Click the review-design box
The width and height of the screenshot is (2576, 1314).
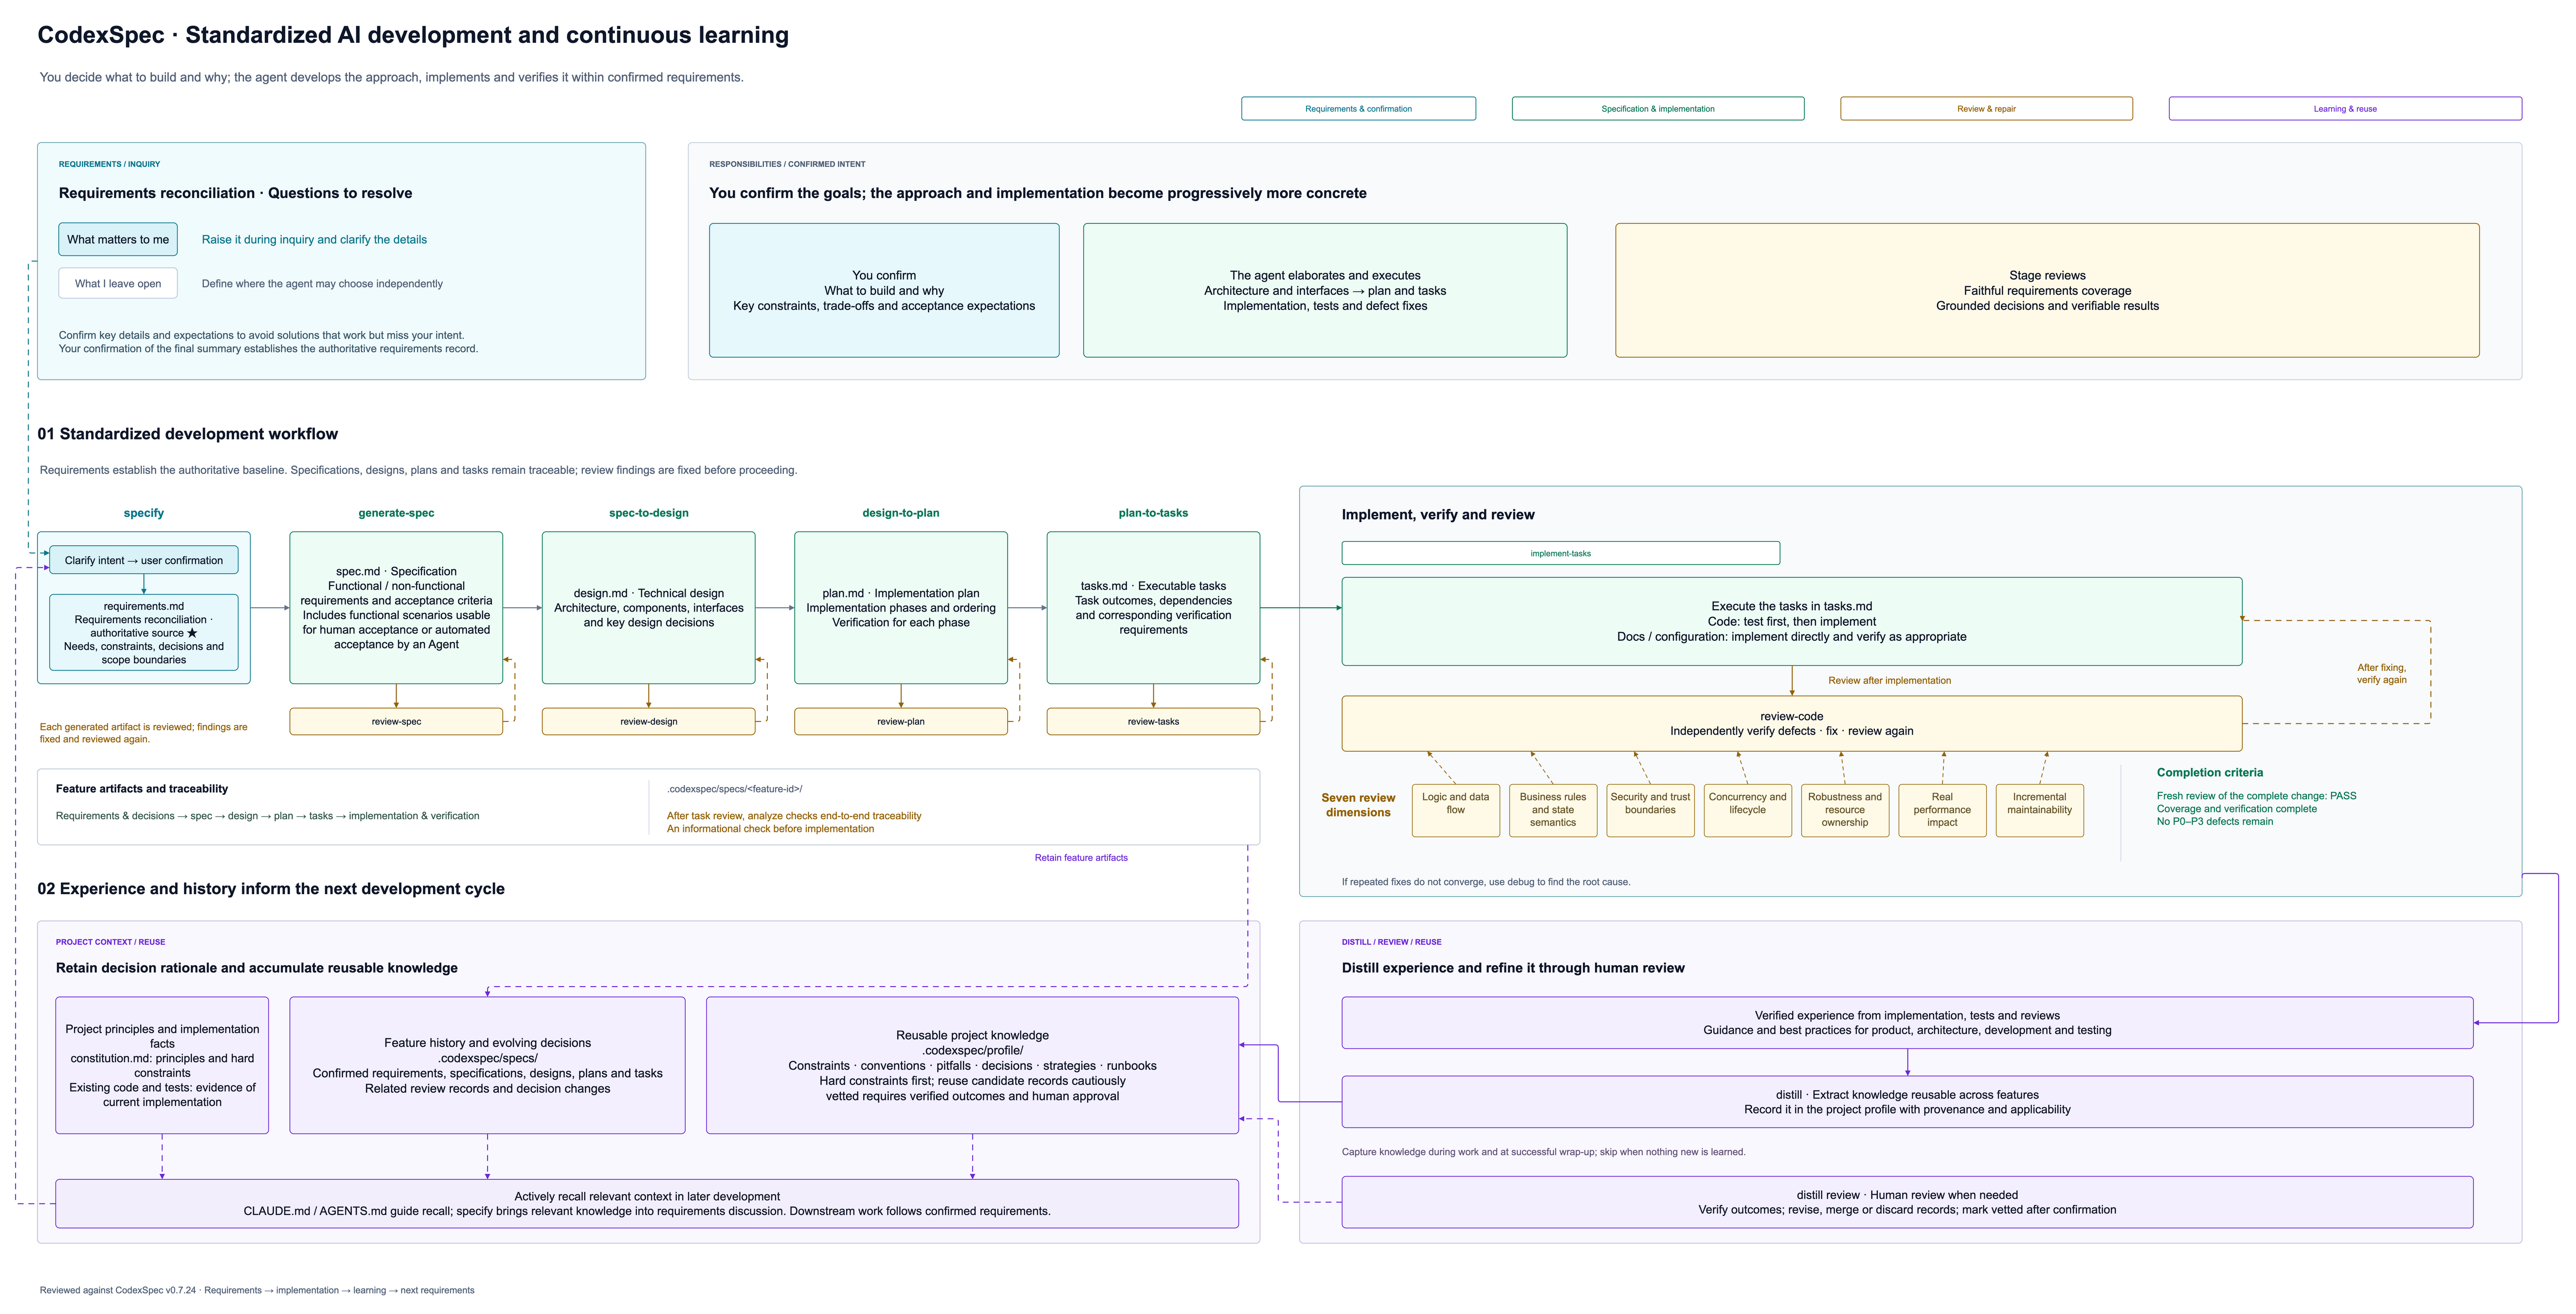click(x=649, y=721)
